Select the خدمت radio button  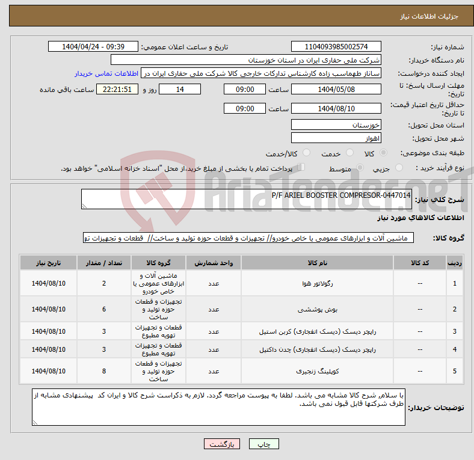pyautogui.click(x=349, y=153)
